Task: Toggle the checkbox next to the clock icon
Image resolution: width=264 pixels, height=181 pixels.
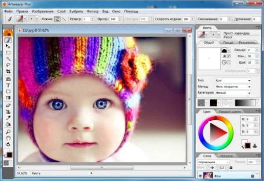Action: [x=228, y=62]
